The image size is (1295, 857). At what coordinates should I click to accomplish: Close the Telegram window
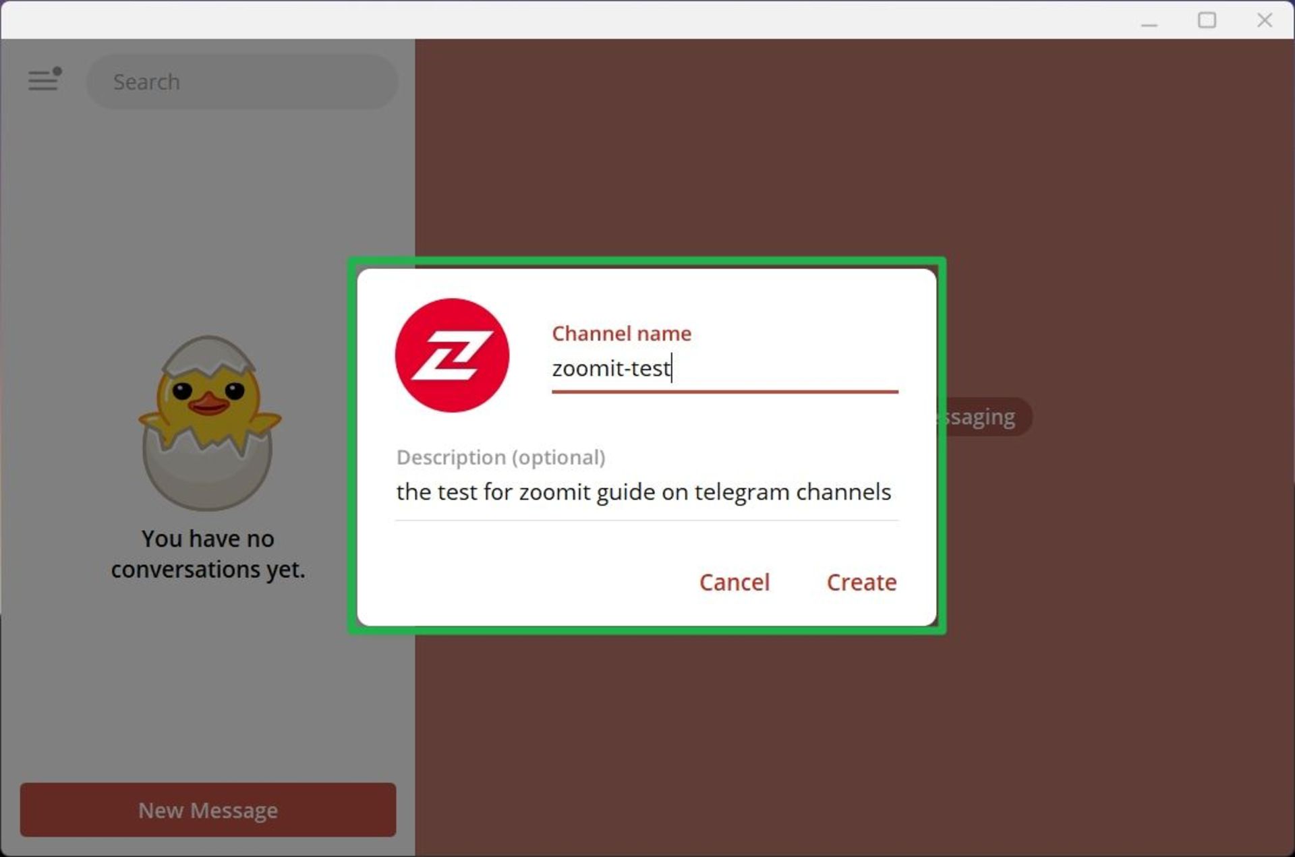1265,20
